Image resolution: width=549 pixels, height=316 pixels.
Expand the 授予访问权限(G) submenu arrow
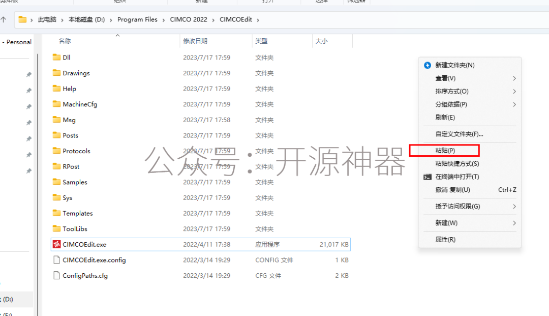pos(514,207)
